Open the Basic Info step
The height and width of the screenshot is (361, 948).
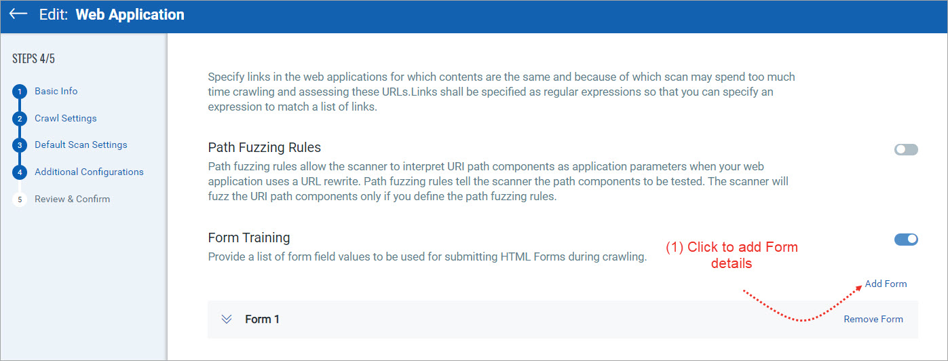[56, 91]
